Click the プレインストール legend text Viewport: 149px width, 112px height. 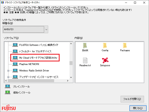[21, 87]
